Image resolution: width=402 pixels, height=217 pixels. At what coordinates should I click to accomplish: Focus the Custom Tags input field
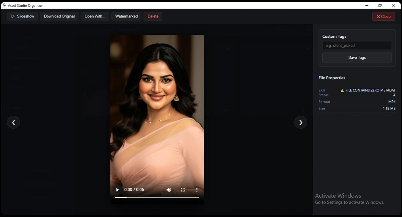click(357, 45)
